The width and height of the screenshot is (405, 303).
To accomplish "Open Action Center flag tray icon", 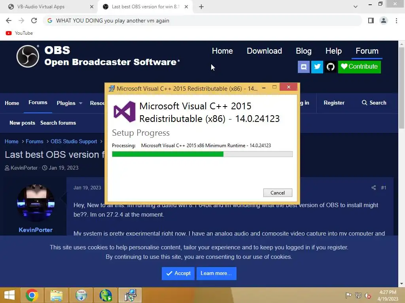I will [x=348, y=295].
